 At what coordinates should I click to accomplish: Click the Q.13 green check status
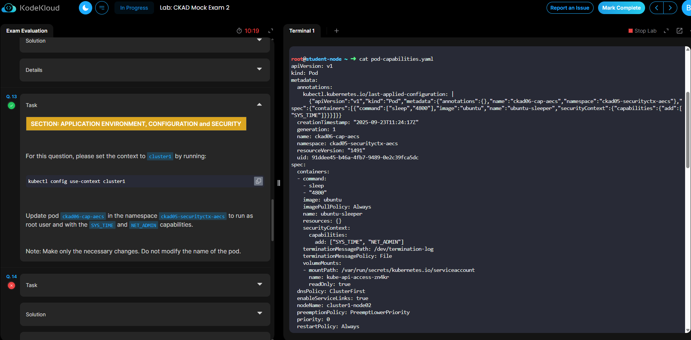[x=11, y=106]
